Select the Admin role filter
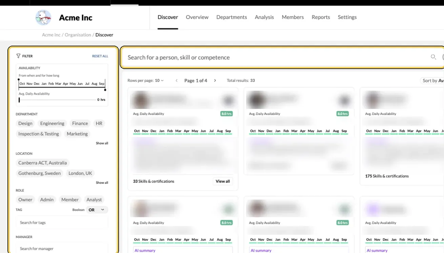 (47, 200)
